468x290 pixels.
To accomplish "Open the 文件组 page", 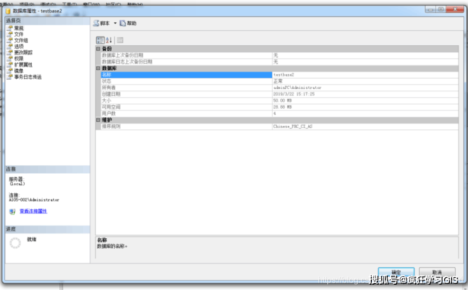I will click(x=21, y=40).
